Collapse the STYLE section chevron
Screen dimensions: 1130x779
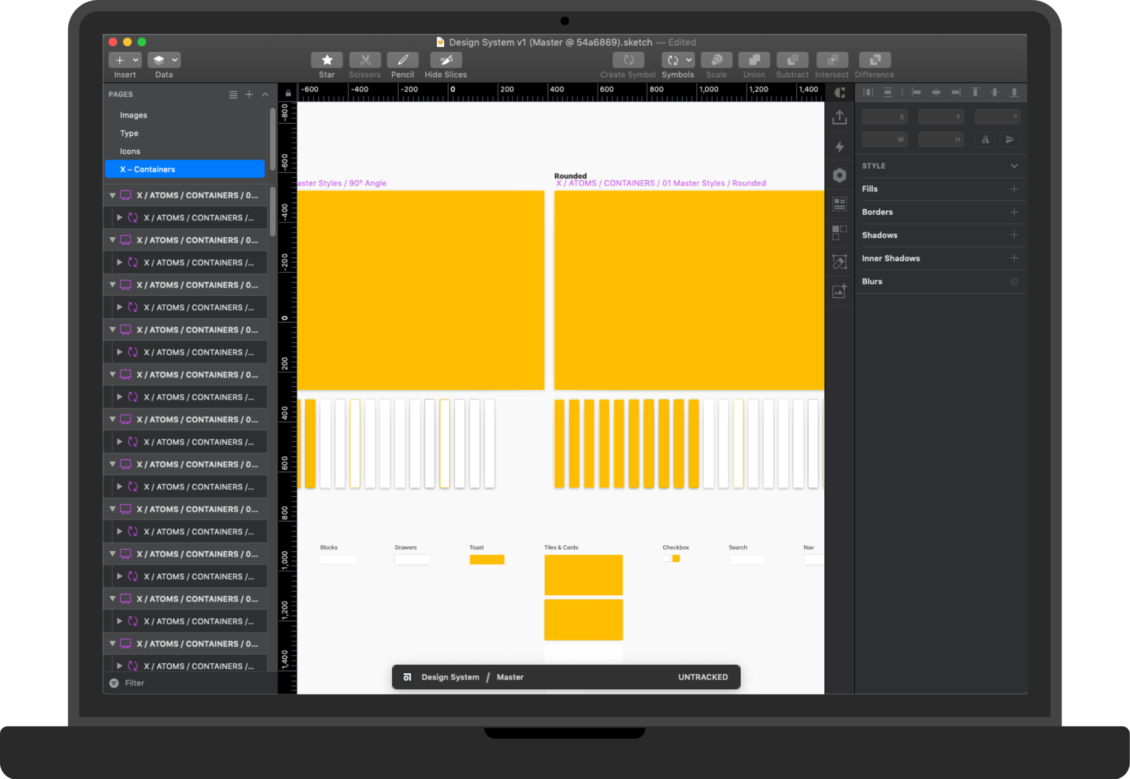coord(1014,166)
